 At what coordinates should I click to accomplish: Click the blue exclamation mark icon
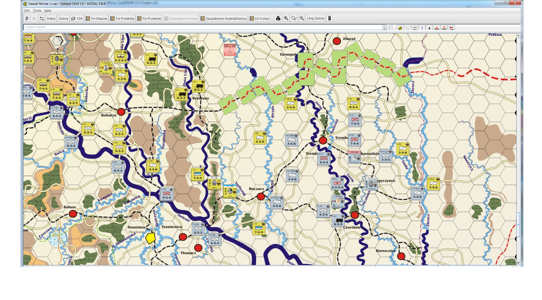(422, 28)
